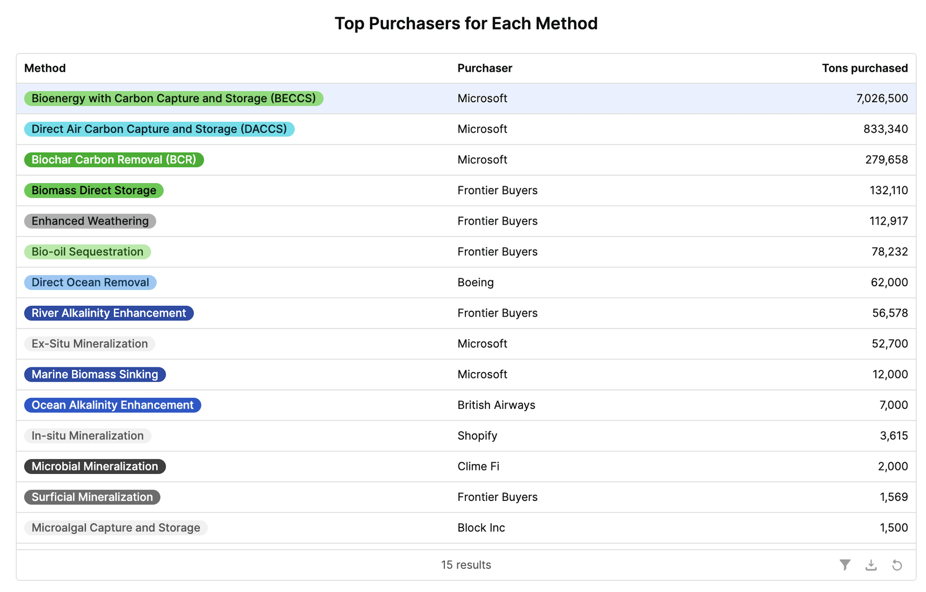Click the 279,658 tons value

click(886, 160)
